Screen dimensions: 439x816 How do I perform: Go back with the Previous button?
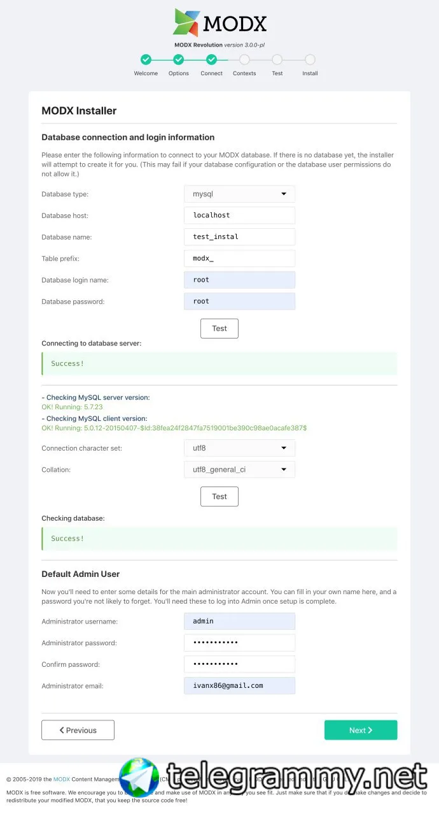tap(78, 730)
